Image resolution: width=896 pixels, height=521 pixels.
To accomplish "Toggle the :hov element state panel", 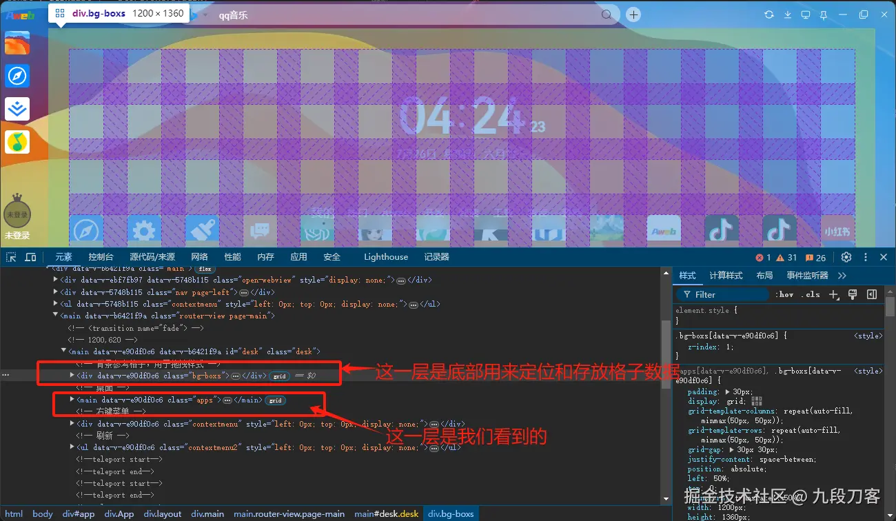I will pyautogui.click(x=784, y=294).
